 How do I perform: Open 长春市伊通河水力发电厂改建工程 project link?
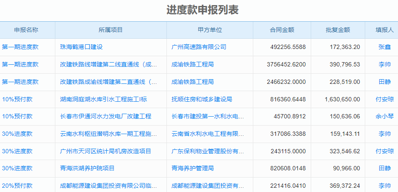click(x=106, y=116)
